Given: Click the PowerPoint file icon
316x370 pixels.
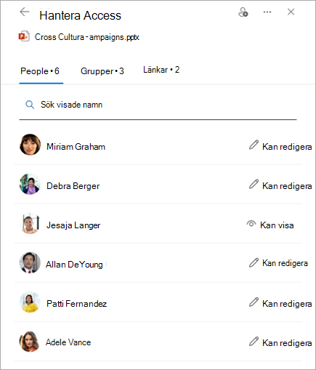Looking at the screenshot, I should pyautogui.click(x=24, y=36).
